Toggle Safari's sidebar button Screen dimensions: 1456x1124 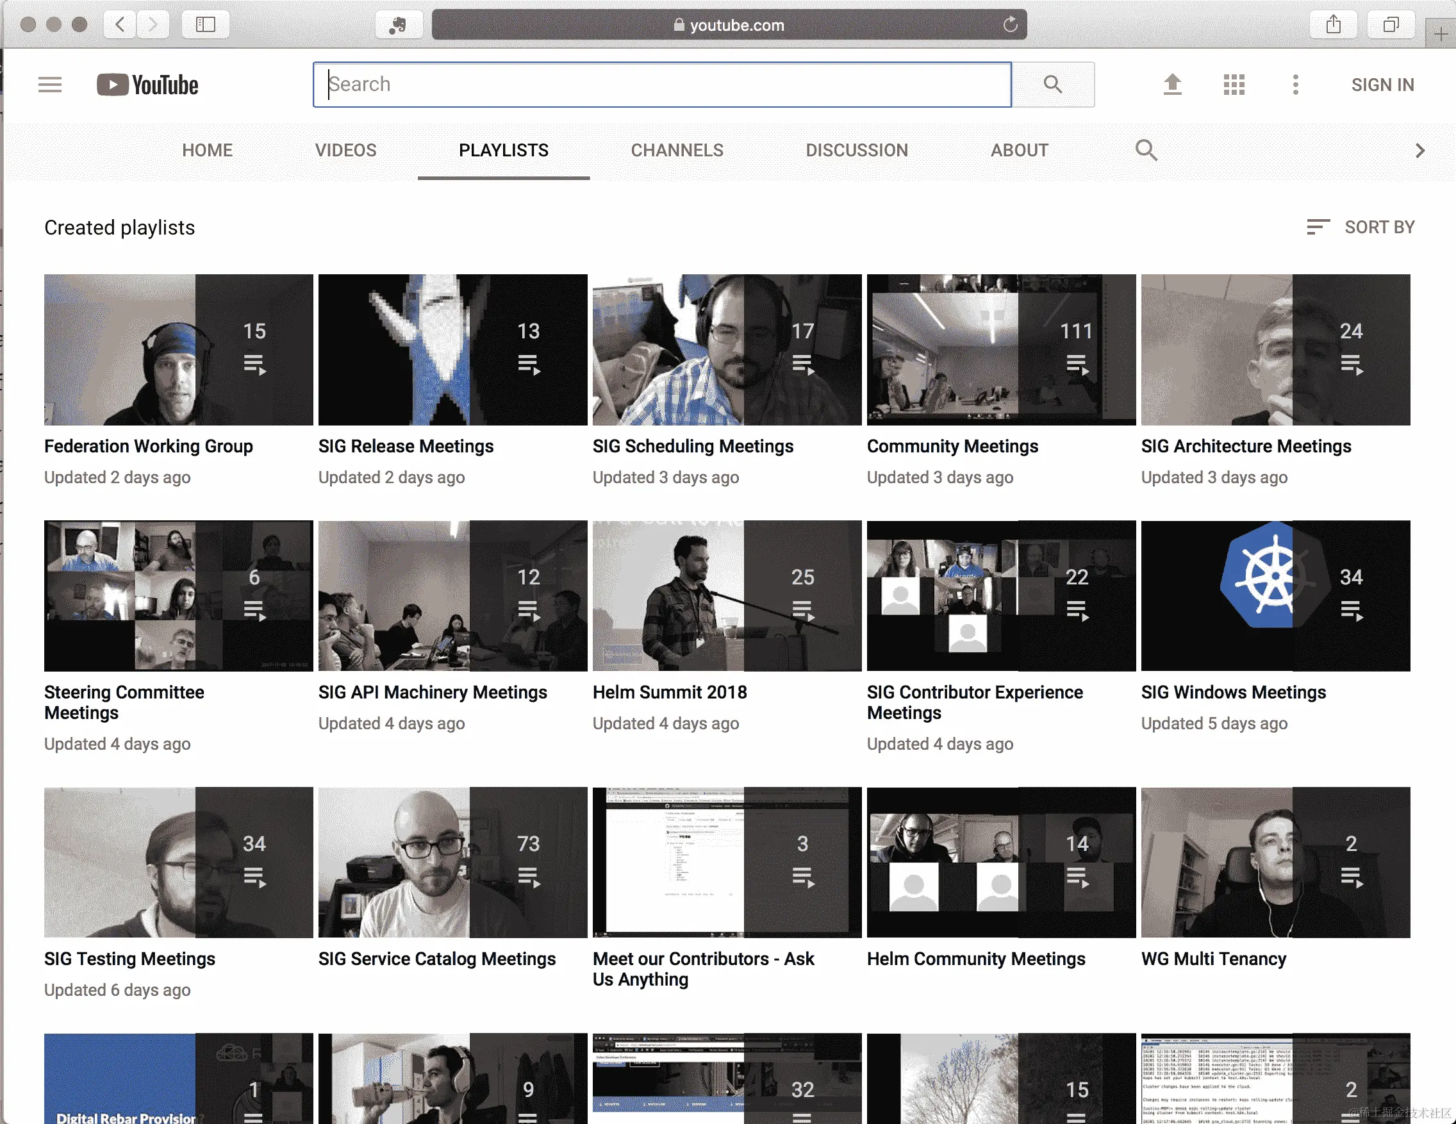205,24
